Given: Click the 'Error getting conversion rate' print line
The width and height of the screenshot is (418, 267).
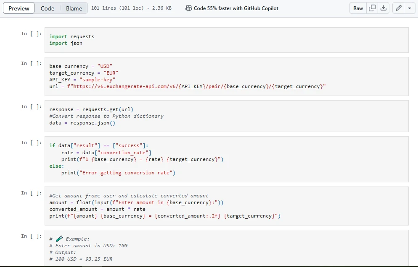Looking at the screenshot, I should (118, 173).
